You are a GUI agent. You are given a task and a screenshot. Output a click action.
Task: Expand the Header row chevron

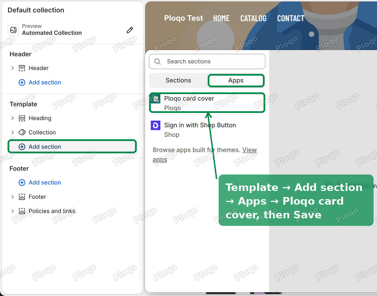[x=12, y=68]
